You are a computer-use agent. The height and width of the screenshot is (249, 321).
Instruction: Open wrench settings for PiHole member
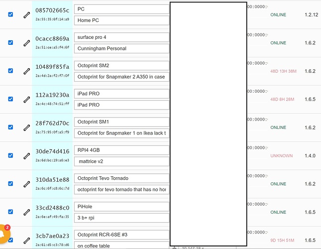26,212
